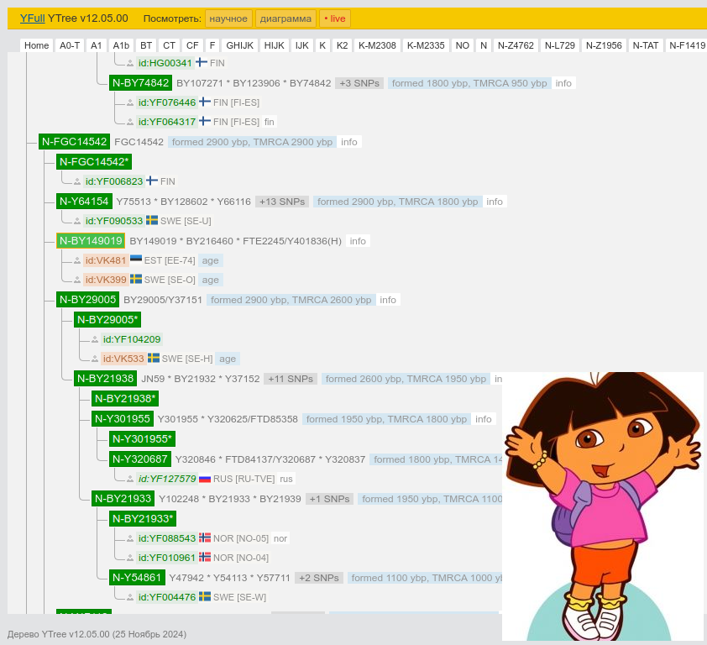Screen dimensions: 707x645
Task: Open sample id:YF010961
Action: pyautogui.click(x=167, y=558)
